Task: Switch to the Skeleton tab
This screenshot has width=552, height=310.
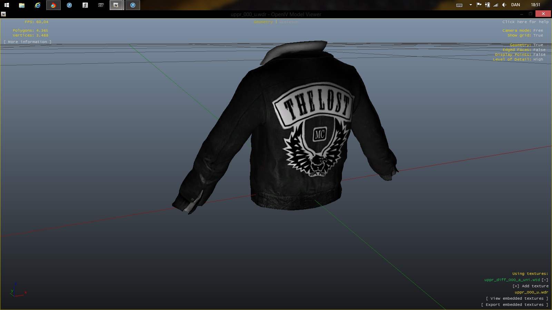Action: pos(289,22)
